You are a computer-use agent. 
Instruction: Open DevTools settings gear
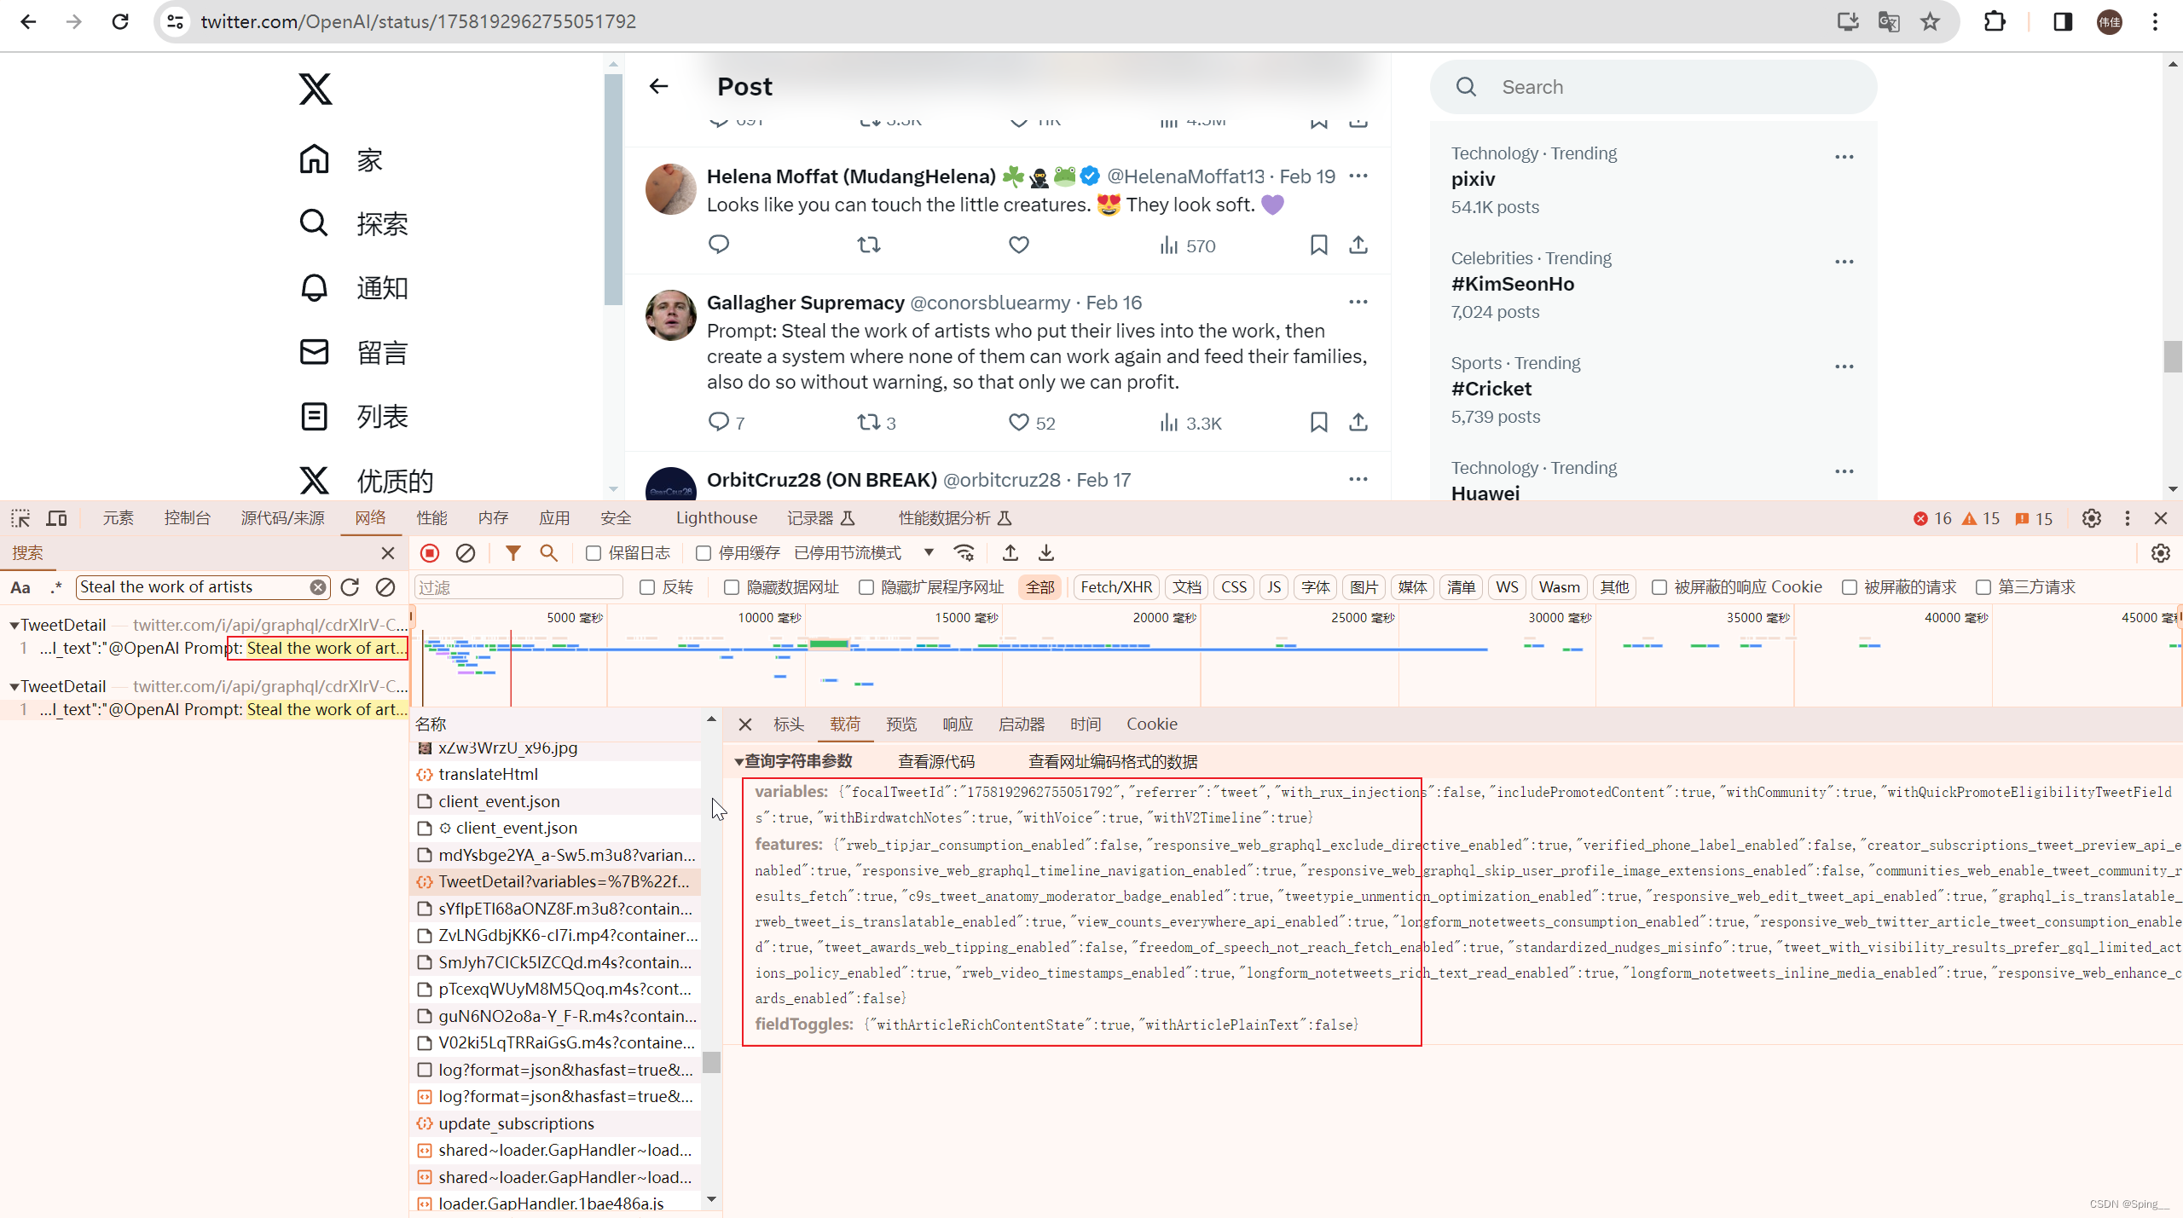tap(2091, 518)
